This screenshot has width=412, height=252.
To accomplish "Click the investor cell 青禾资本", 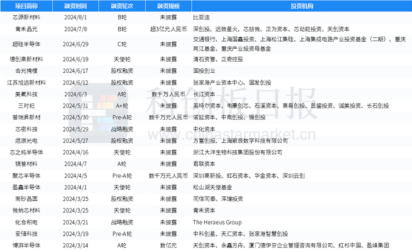I will pos(204,210).
